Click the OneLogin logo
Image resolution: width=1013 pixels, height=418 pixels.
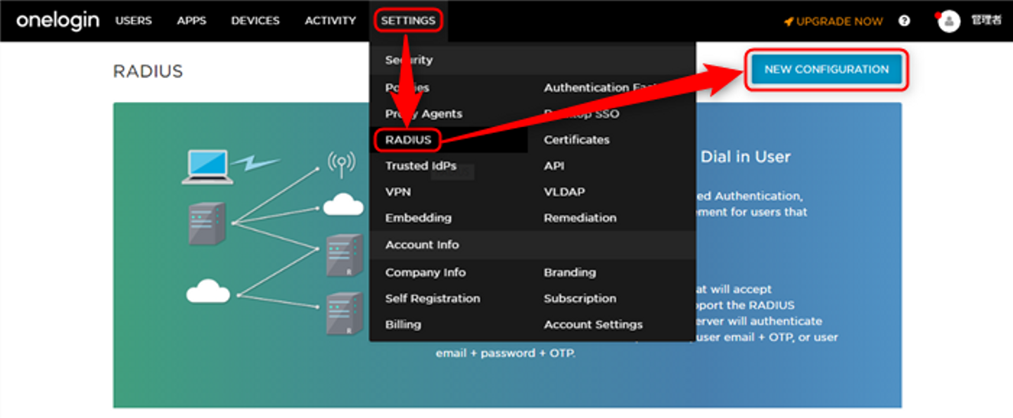(x=58, y=20)
